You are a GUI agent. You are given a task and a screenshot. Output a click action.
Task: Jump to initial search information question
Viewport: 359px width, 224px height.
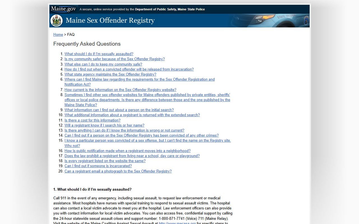coord(119,110)
